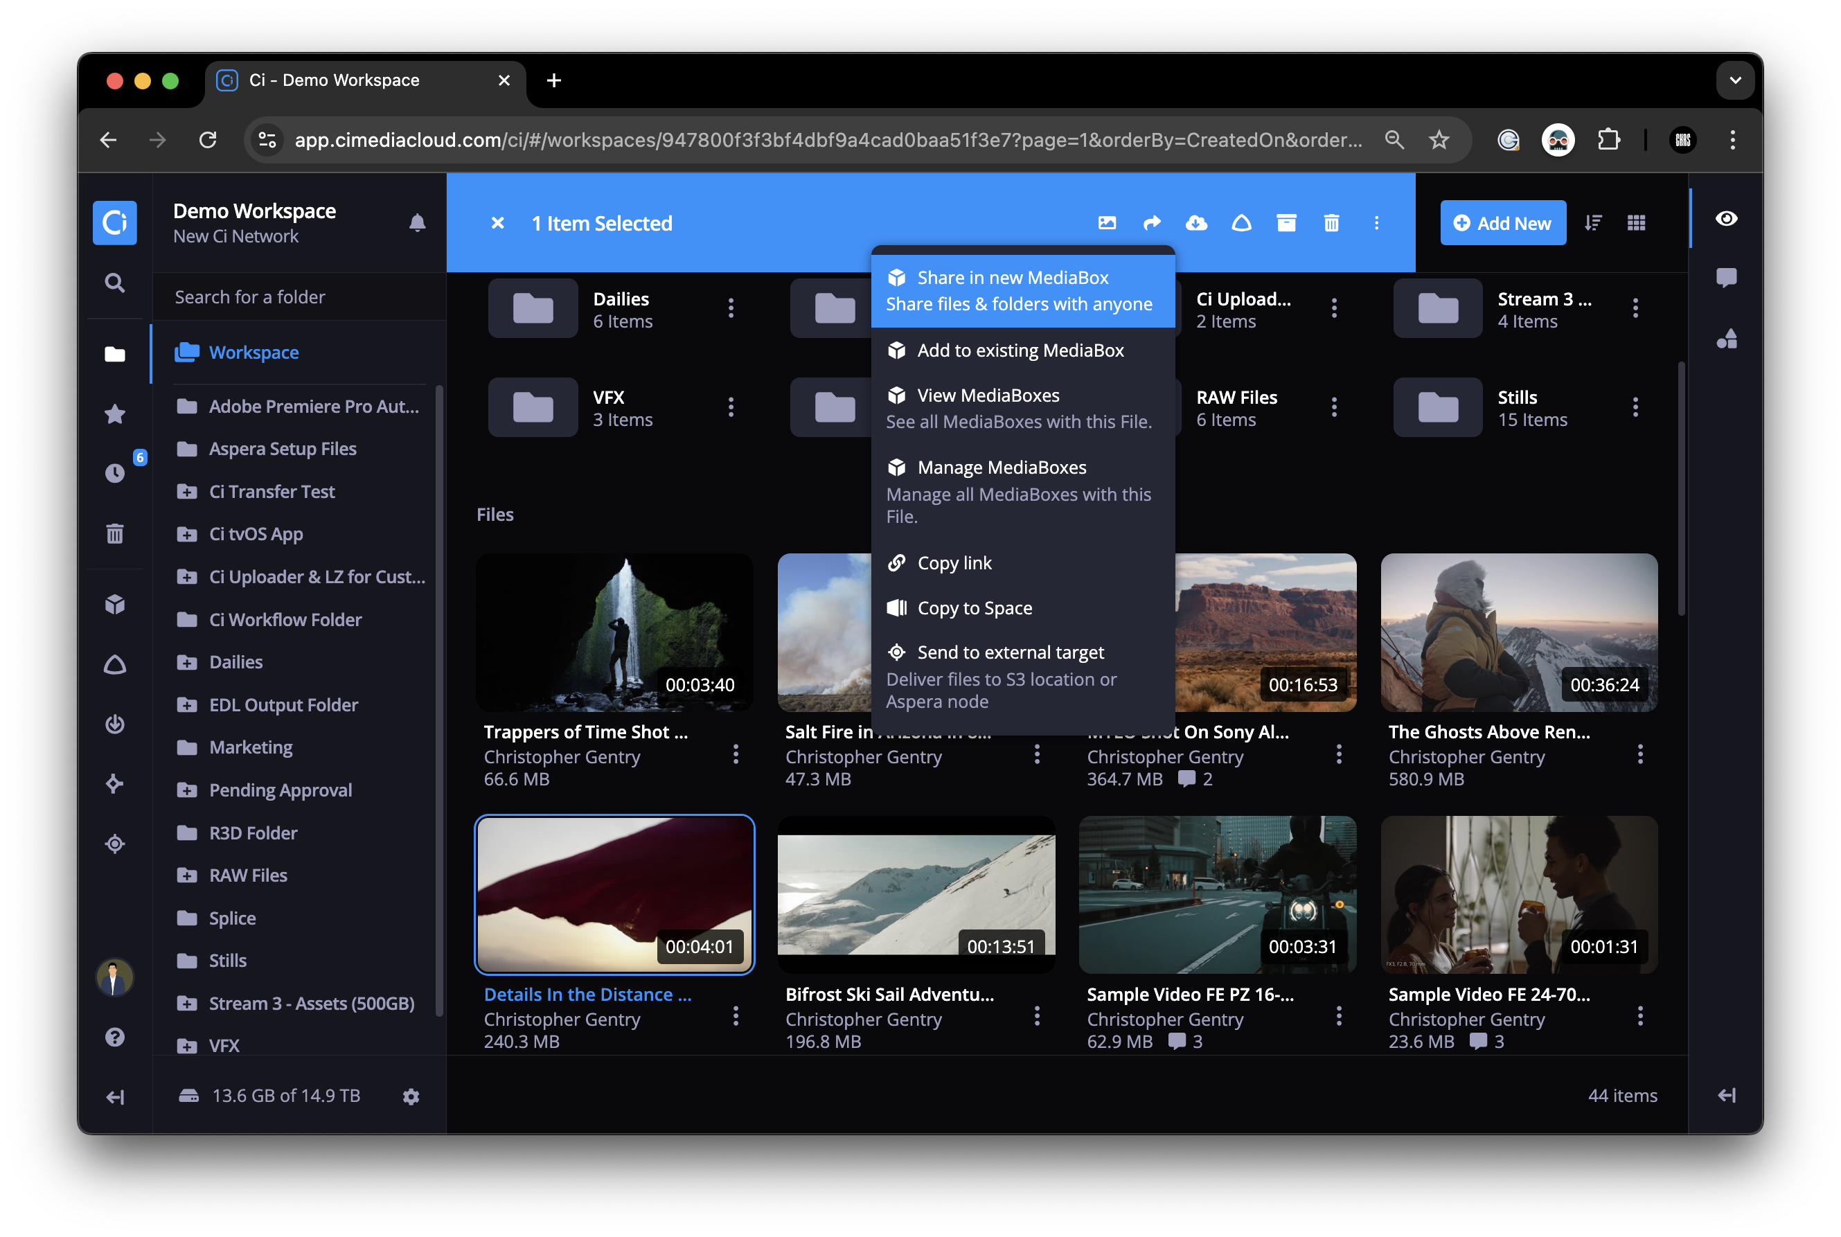Choose Copy to Space option
Image resolution: width=1841 pixels, height=1237 pixels.
point(1023,607)
